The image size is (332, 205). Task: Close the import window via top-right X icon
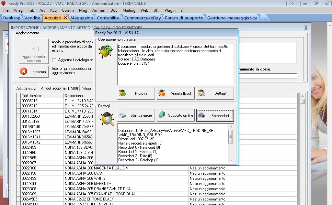pyautogui.click(x=306, y=27)
